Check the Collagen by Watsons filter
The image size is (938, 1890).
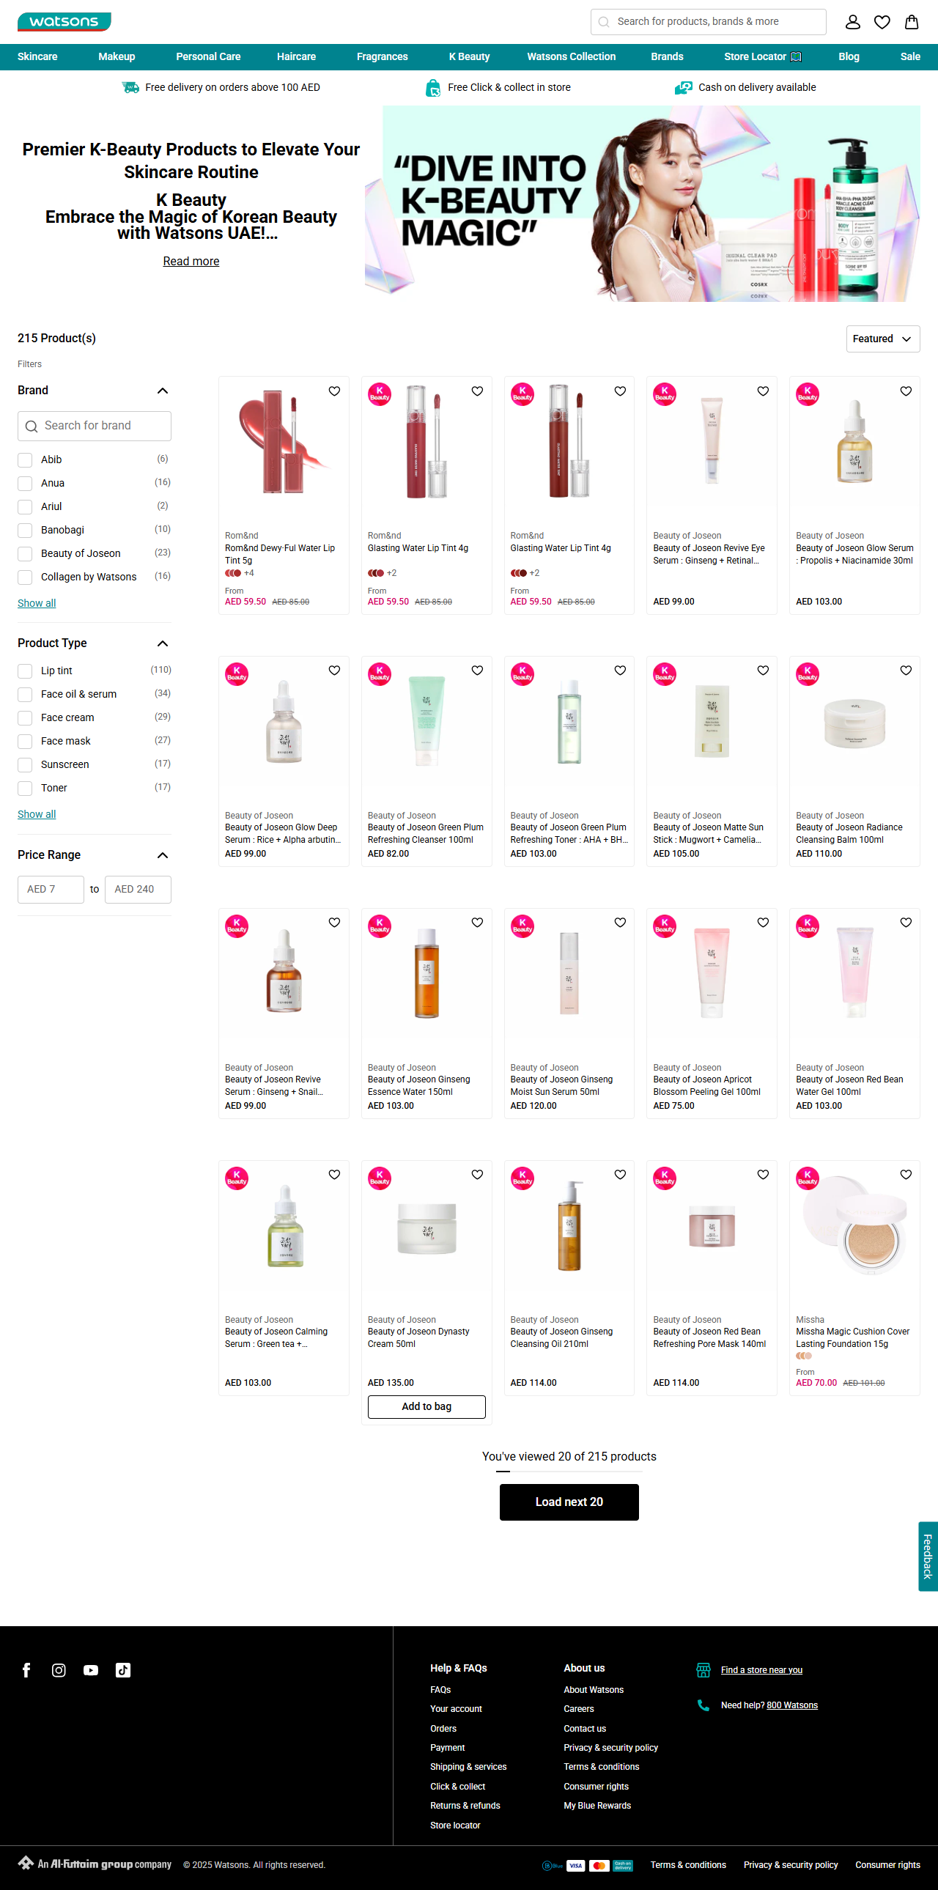25,577
